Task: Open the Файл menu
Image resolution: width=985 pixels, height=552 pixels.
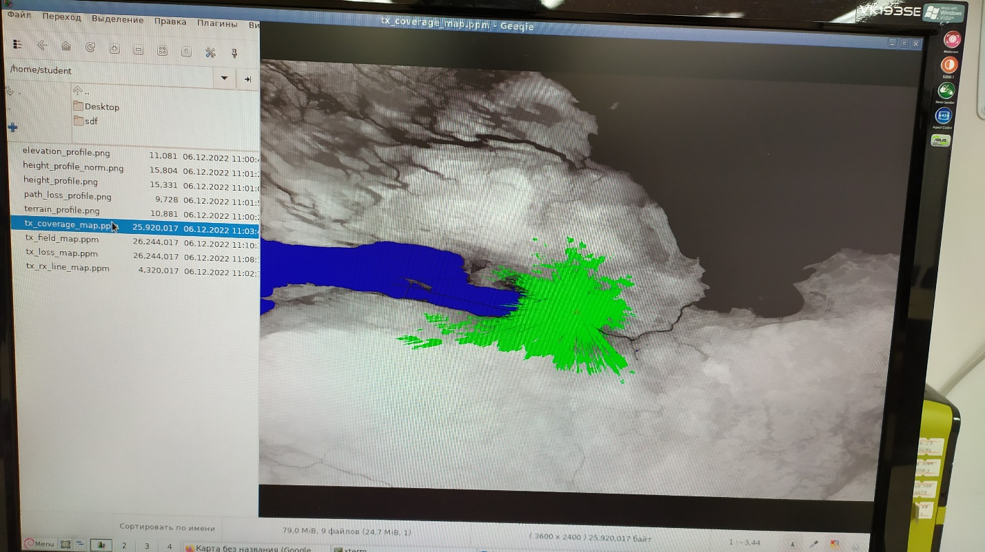Action: pyautogui.click(x=19, y=15)
